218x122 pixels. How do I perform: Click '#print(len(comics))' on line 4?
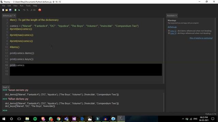click(21, 29)
